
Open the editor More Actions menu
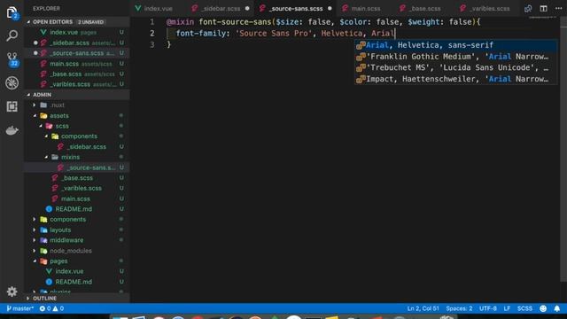coord(559,8)
